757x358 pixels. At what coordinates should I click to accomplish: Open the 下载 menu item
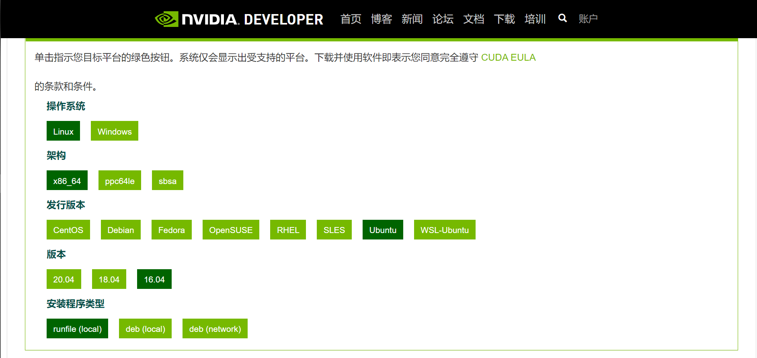click(504, 19)
